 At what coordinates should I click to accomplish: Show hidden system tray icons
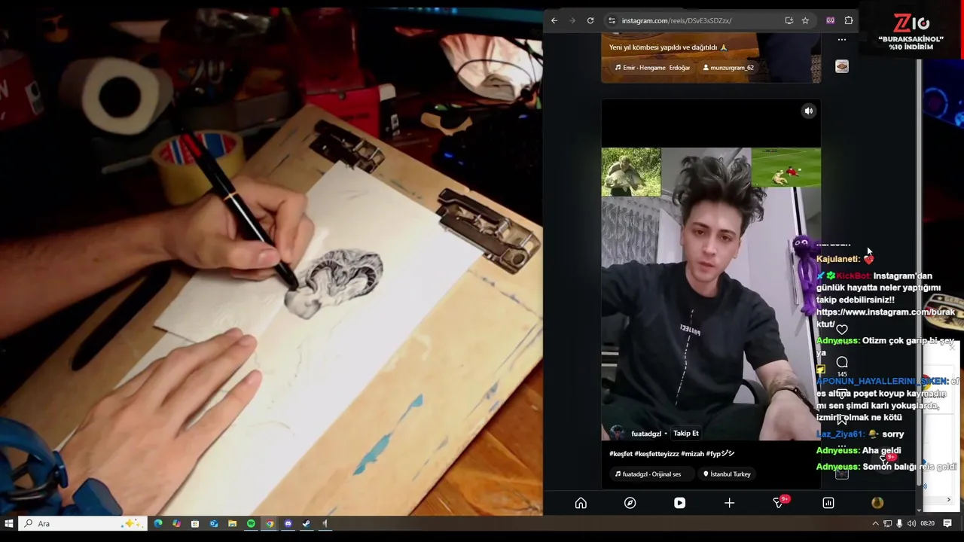tap(875, 524)
